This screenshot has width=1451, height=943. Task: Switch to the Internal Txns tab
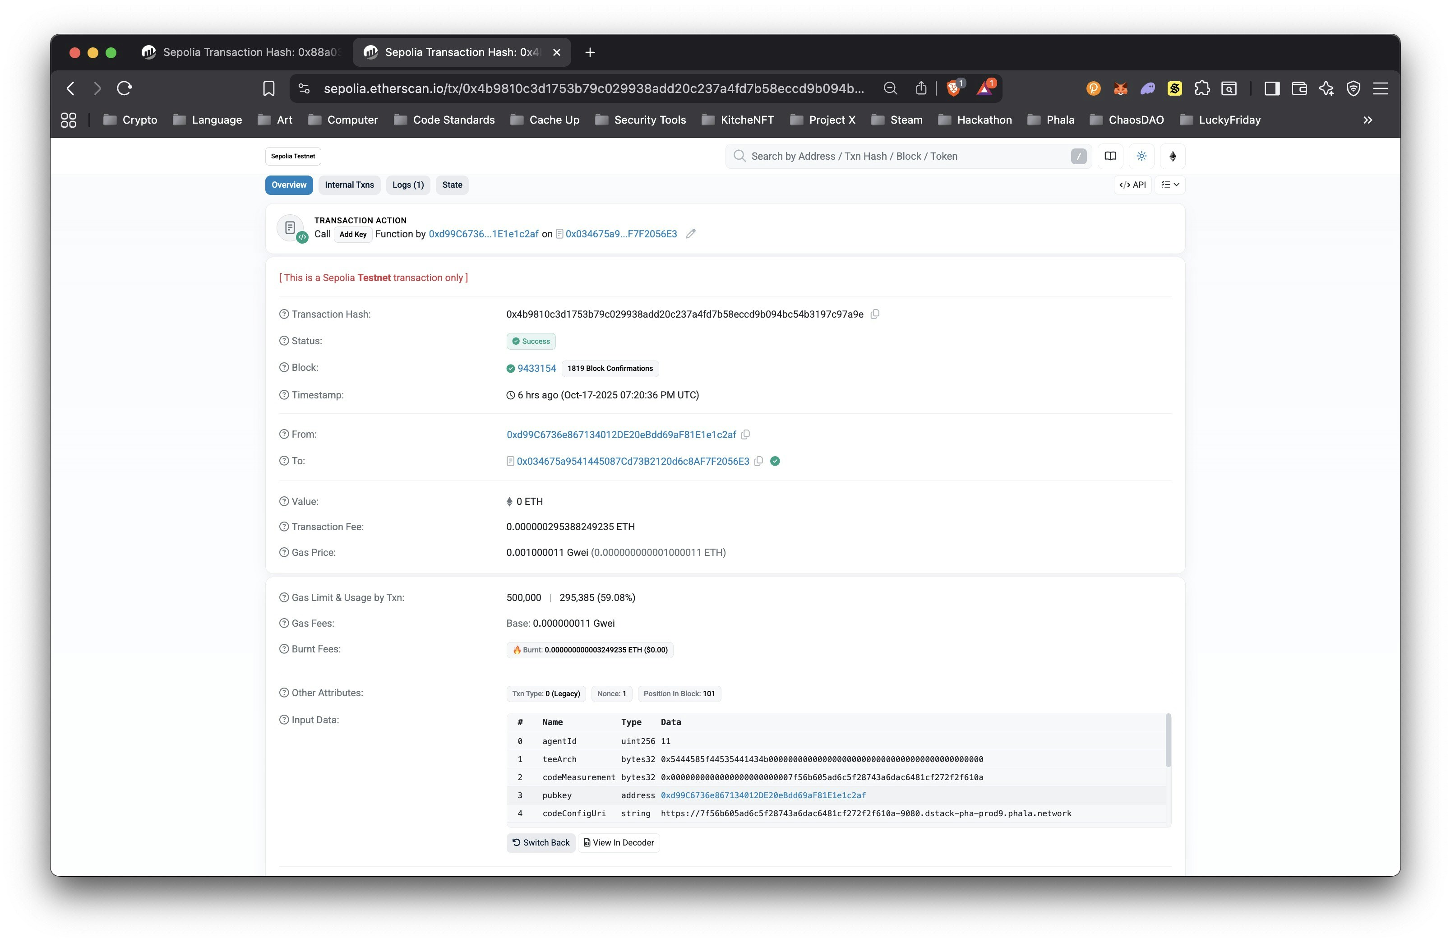tap(349, 185)
